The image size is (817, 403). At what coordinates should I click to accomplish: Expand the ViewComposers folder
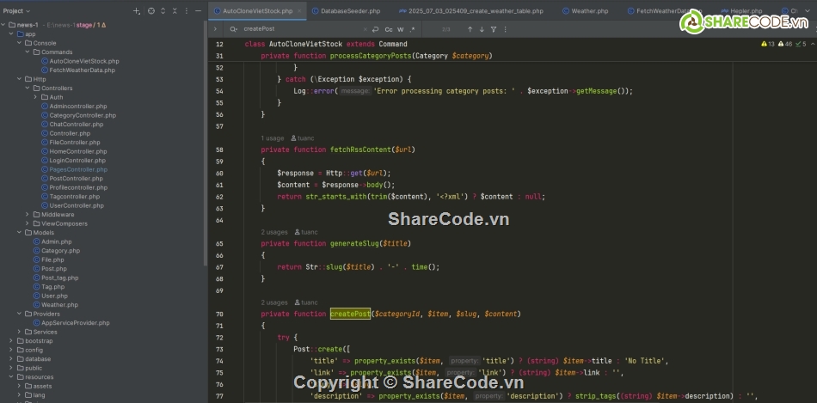pos(28,223)
